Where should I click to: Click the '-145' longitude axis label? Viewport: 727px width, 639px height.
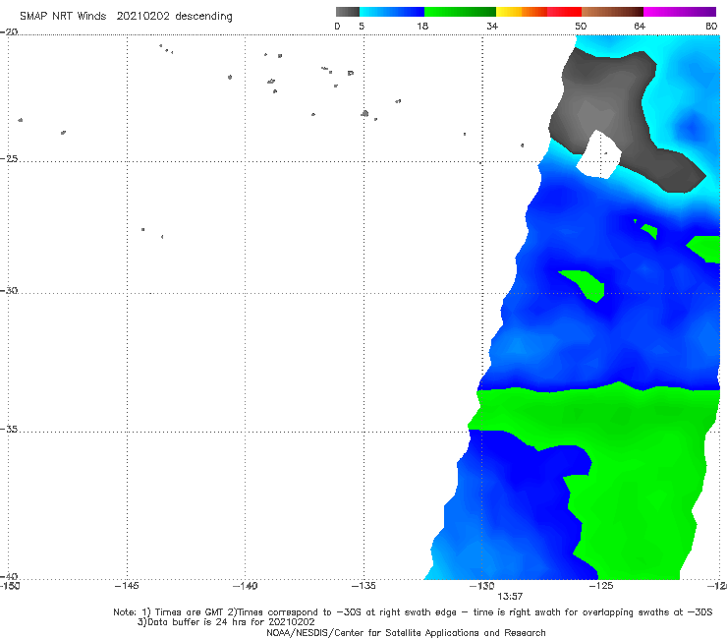tap(127, 586)
